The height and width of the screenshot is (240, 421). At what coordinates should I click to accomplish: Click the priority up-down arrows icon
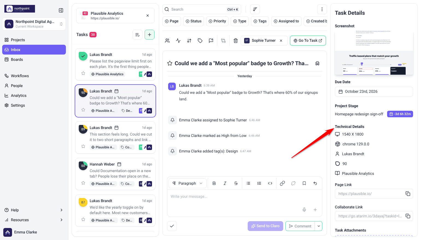(189, 41)
